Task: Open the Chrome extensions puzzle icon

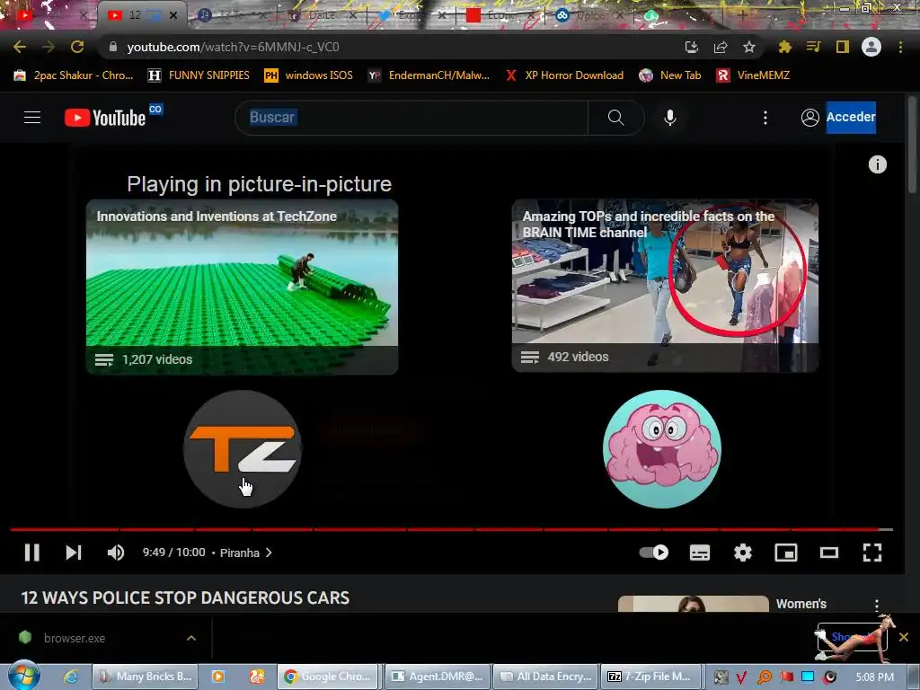Action: coord(784,47)
